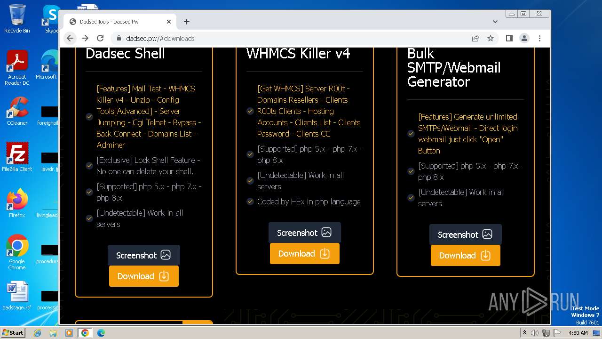The image size is (602, 339).
Task: Open a new tab with plus button
Action: point(187,22)
